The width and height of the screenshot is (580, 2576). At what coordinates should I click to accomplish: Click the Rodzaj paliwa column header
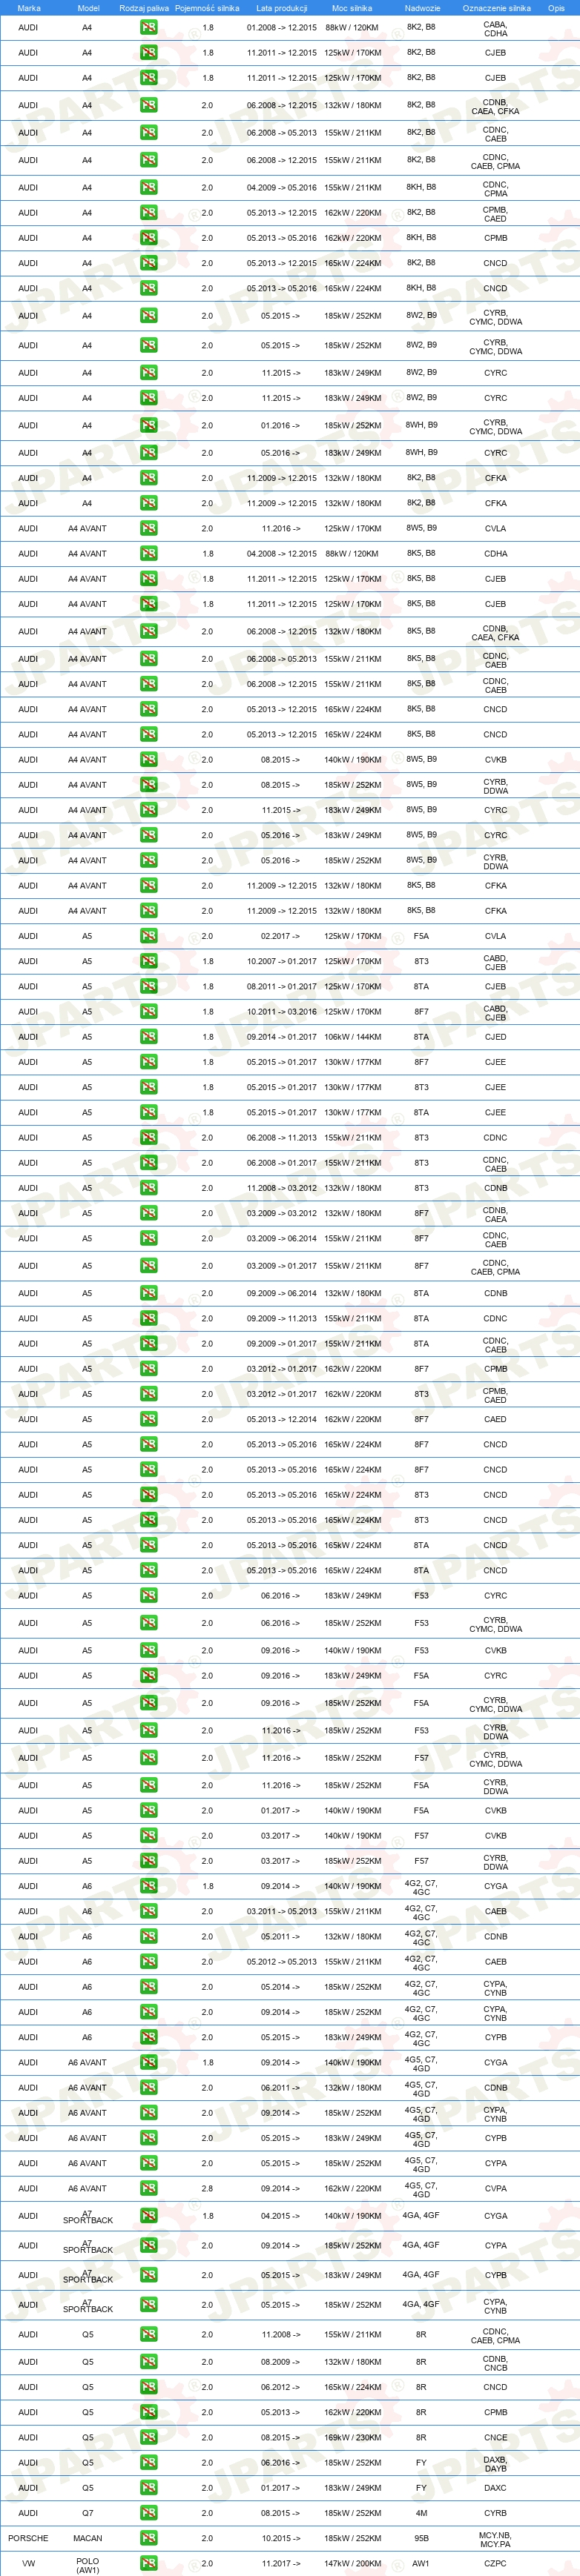point(144,8)
